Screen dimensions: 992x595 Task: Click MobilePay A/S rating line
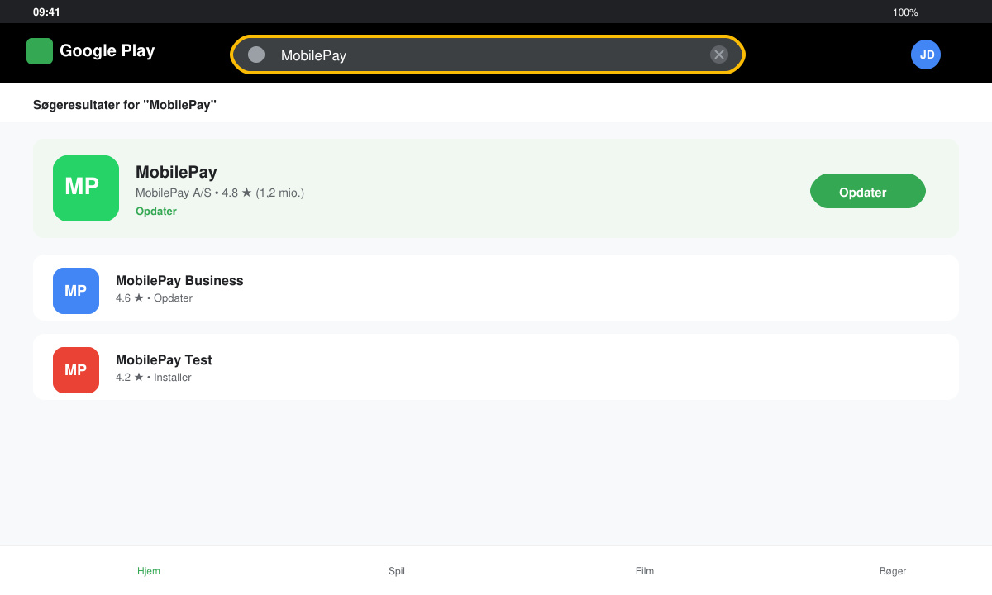point(220,193)
